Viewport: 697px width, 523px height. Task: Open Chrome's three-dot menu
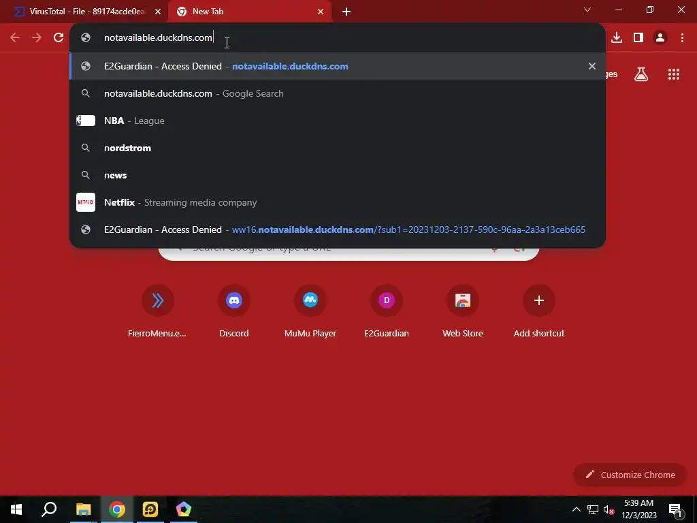pyautogui.click(x=682, y=38)
